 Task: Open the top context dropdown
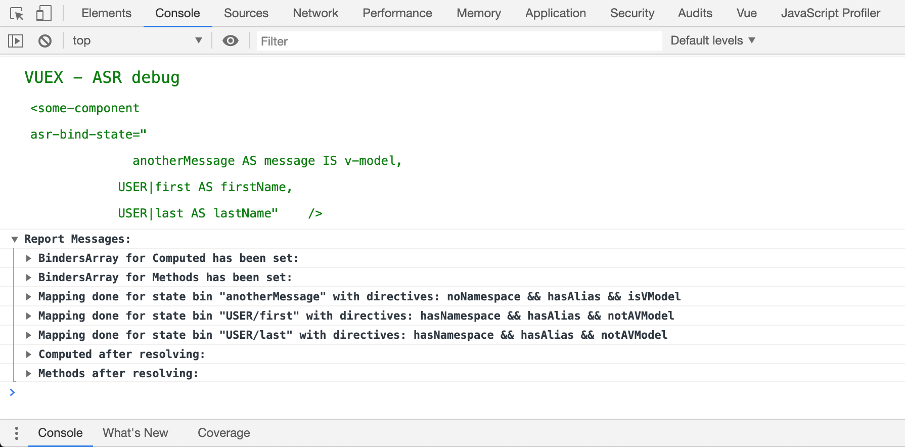coord(137,40)
